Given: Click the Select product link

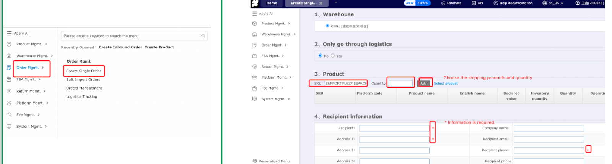Looking at the screenshot, I should click(x=446, y=84).
